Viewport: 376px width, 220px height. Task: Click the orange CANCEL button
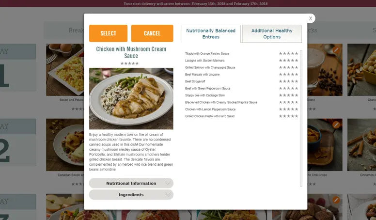[152, 33]
